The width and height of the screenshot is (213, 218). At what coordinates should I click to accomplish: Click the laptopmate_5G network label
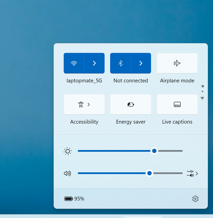point(84,81)
